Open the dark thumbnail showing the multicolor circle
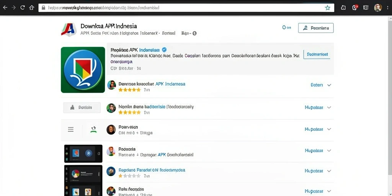This screenshot has height=196, width=392. click(83, 174)
